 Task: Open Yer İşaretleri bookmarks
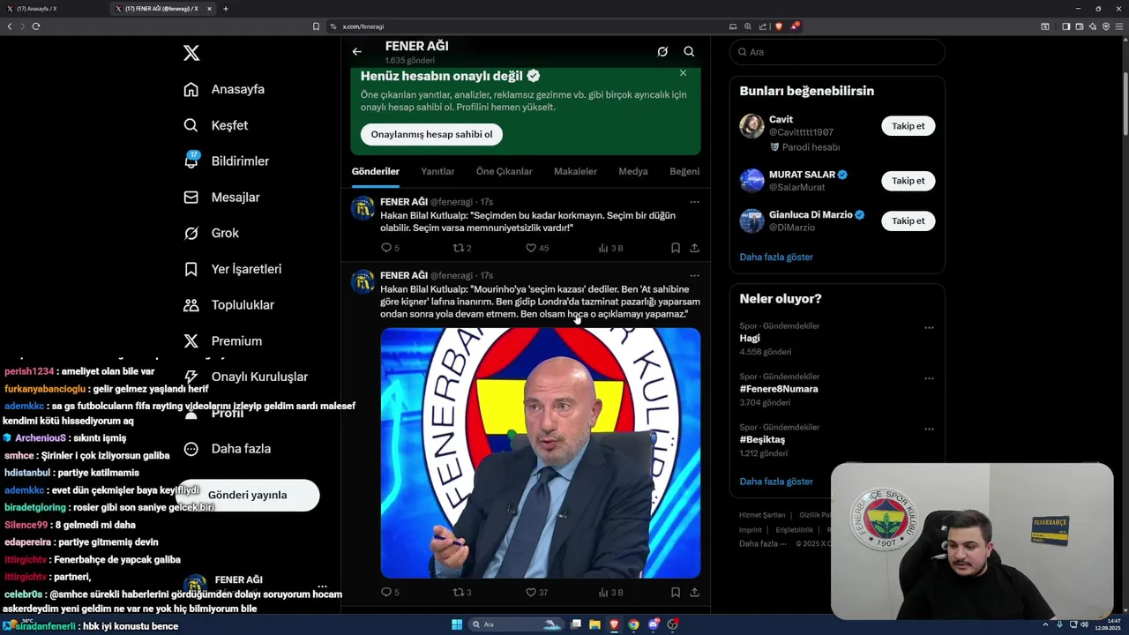pos(232,269)
